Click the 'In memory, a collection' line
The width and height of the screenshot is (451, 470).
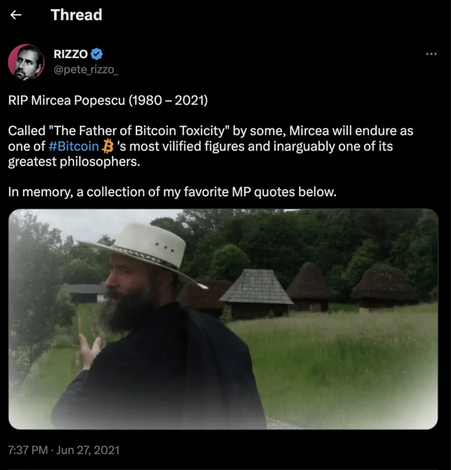coord(172,192)
